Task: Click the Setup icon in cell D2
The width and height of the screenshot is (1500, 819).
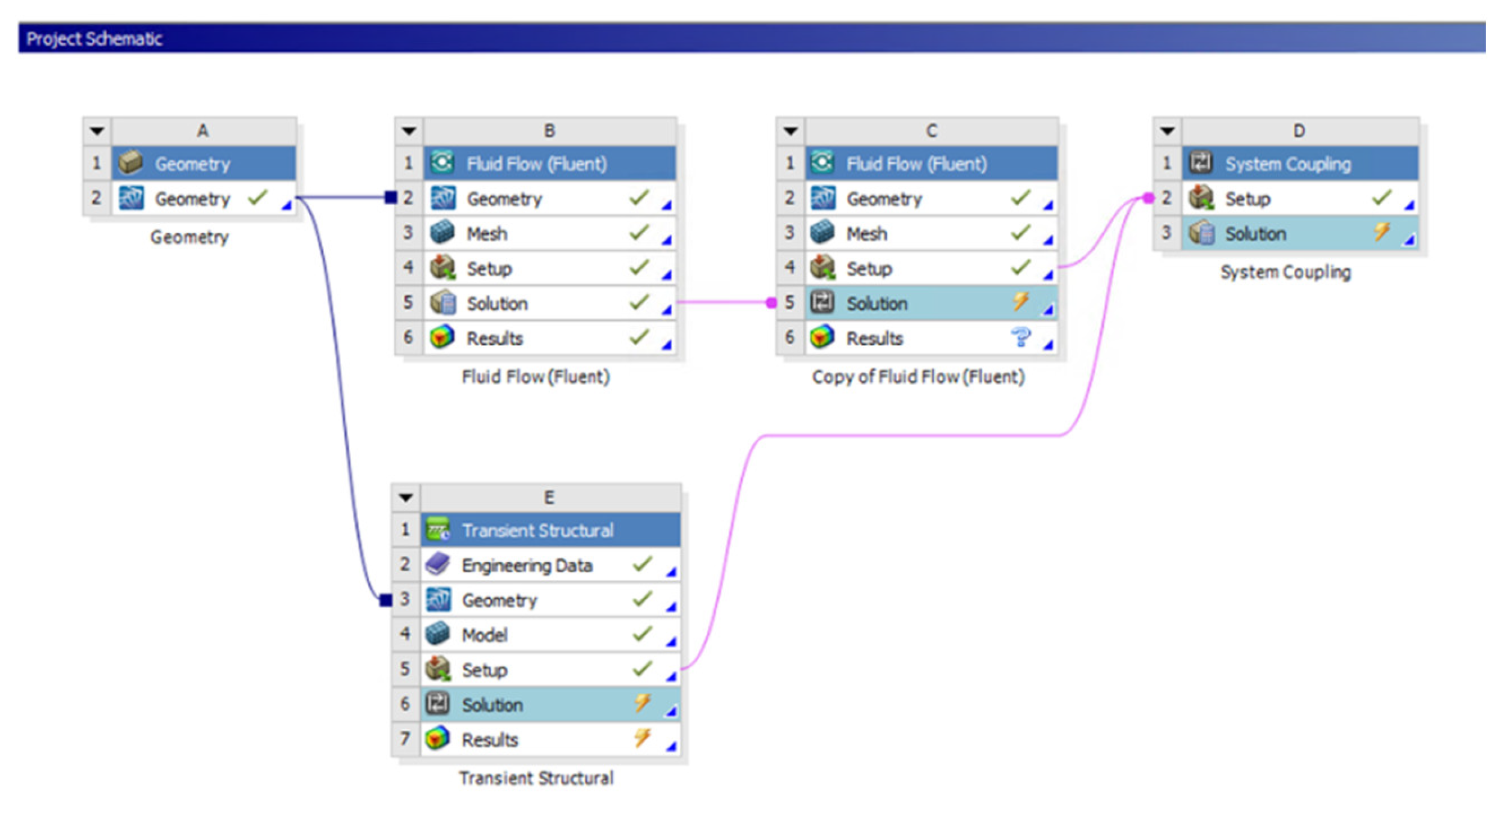Action: pos(1201,198)
